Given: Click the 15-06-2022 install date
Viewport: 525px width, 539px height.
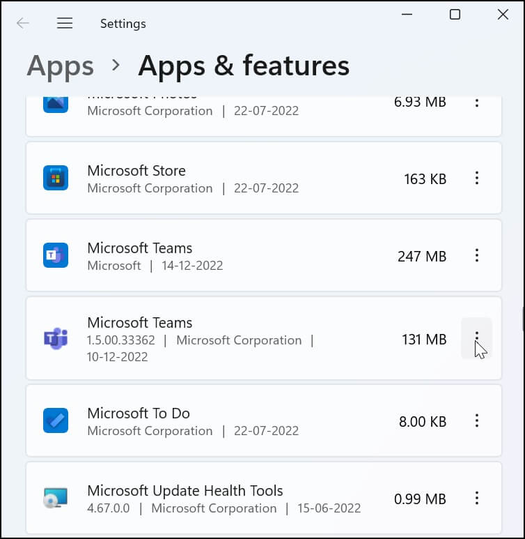Looking at the screenshot, I should tap(329, 508).
